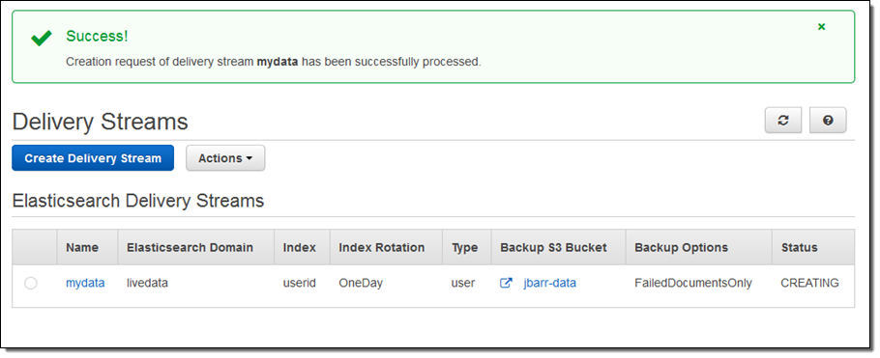Click the Status column header
Image resolution: width=880 pixels, height=358 pixels.
pyautogui.click(x=799, y=247)
